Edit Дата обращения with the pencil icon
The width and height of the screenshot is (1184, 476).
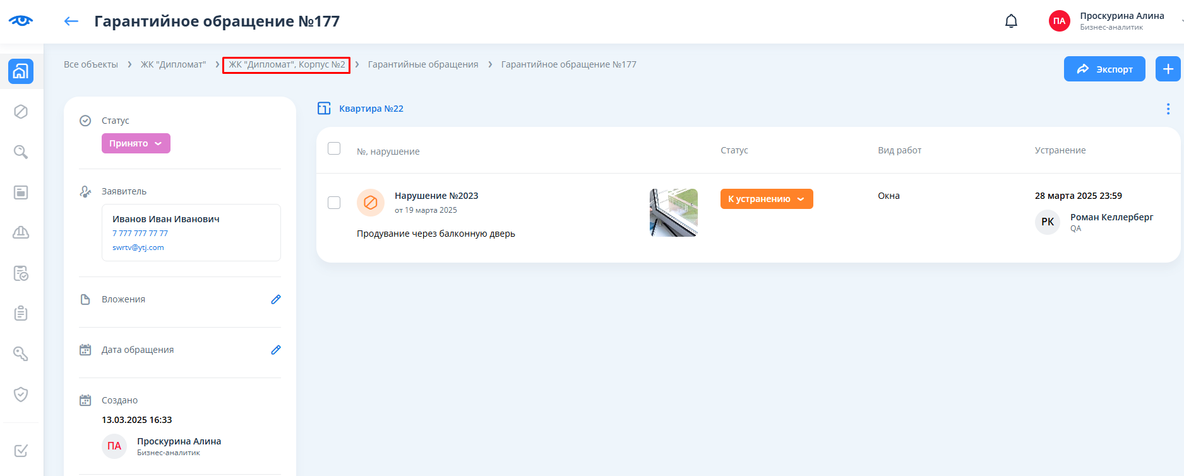(x=276, y=350)
